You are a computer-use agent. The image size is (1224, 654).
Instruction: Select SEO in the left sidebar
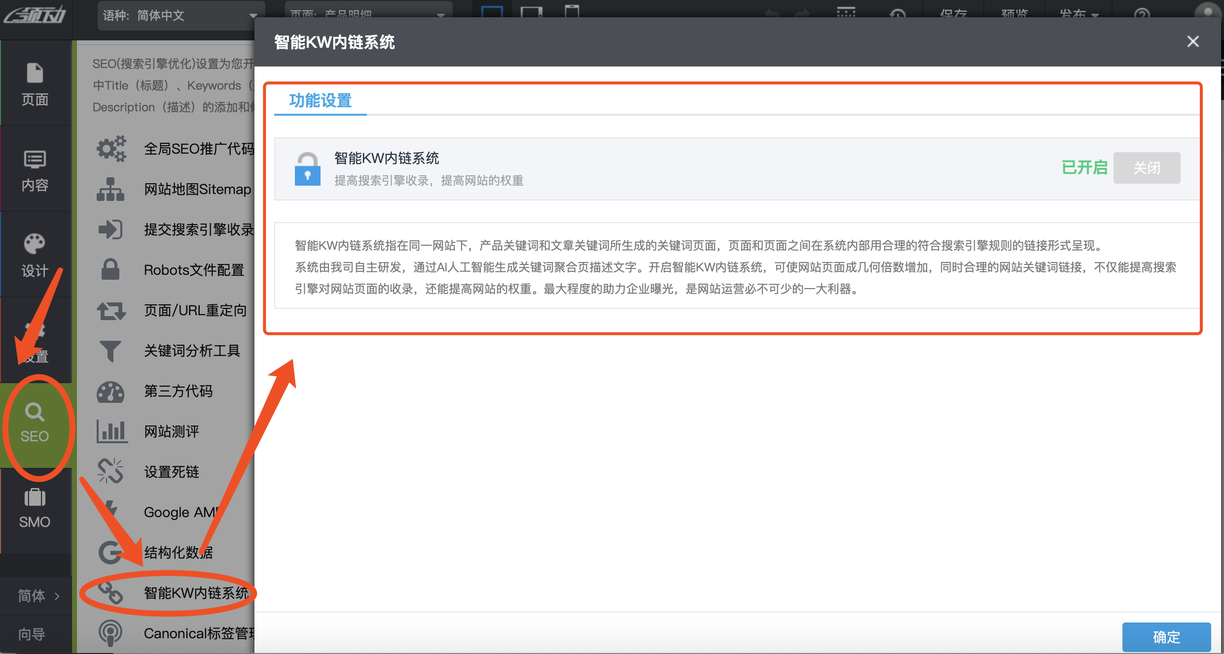click(x=35, y=423)
